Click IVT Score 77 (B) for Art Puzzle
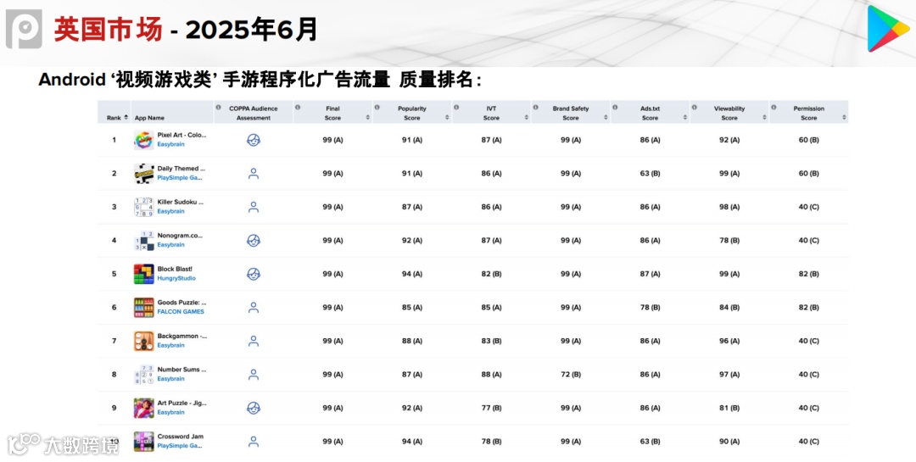916x462 pixels. point(491,408)
